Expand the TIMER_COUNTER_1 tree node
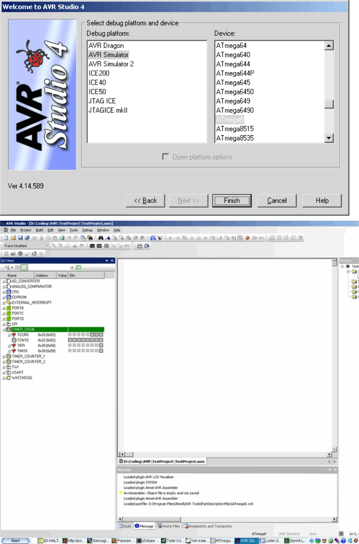 coord(4,357)
